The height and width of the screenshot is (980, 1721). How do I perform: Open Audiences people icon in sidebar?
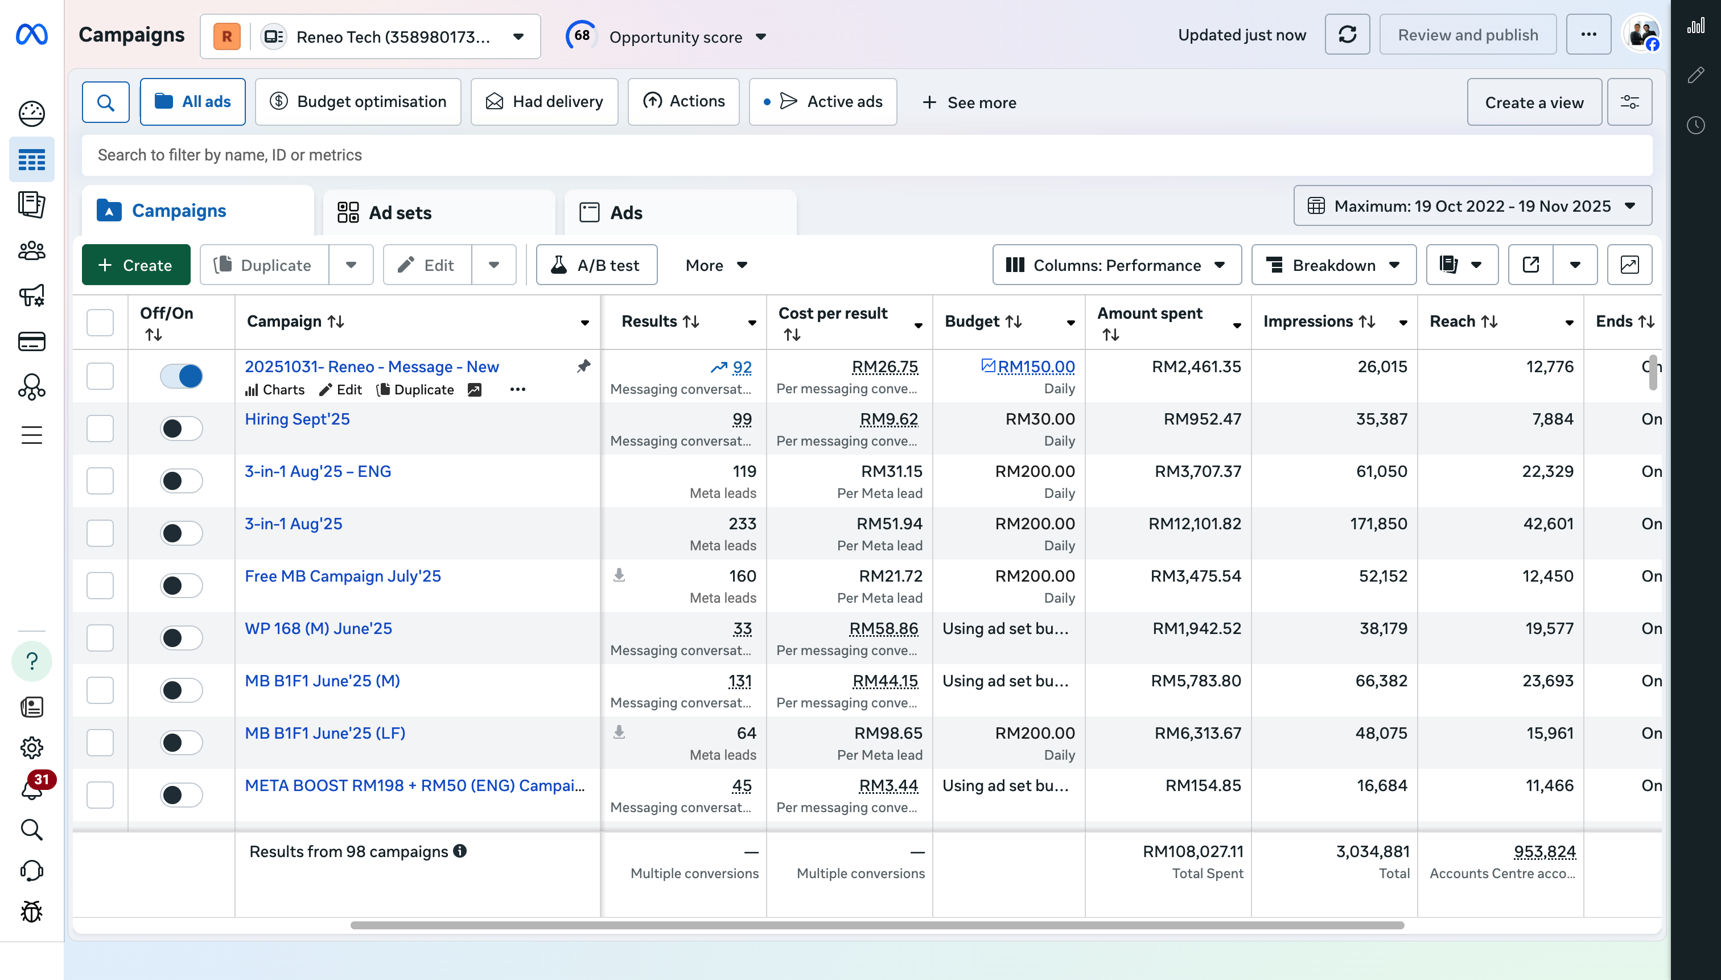pos(32,251)
